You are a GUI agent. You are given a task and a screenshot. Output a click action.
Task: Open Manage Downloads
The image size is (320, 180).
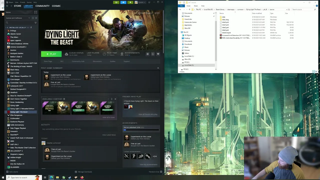coord(83,172)
